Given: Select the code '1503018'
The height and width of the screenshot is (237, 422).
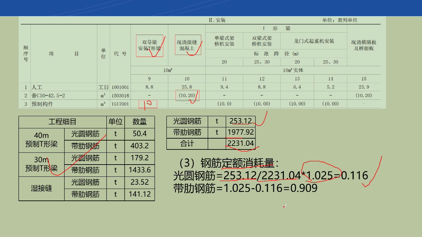Looking at the screenshot, I should (120, 95).
